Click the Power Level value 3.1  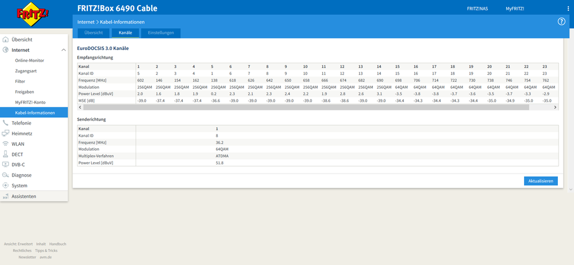click(x=380, y=94)
